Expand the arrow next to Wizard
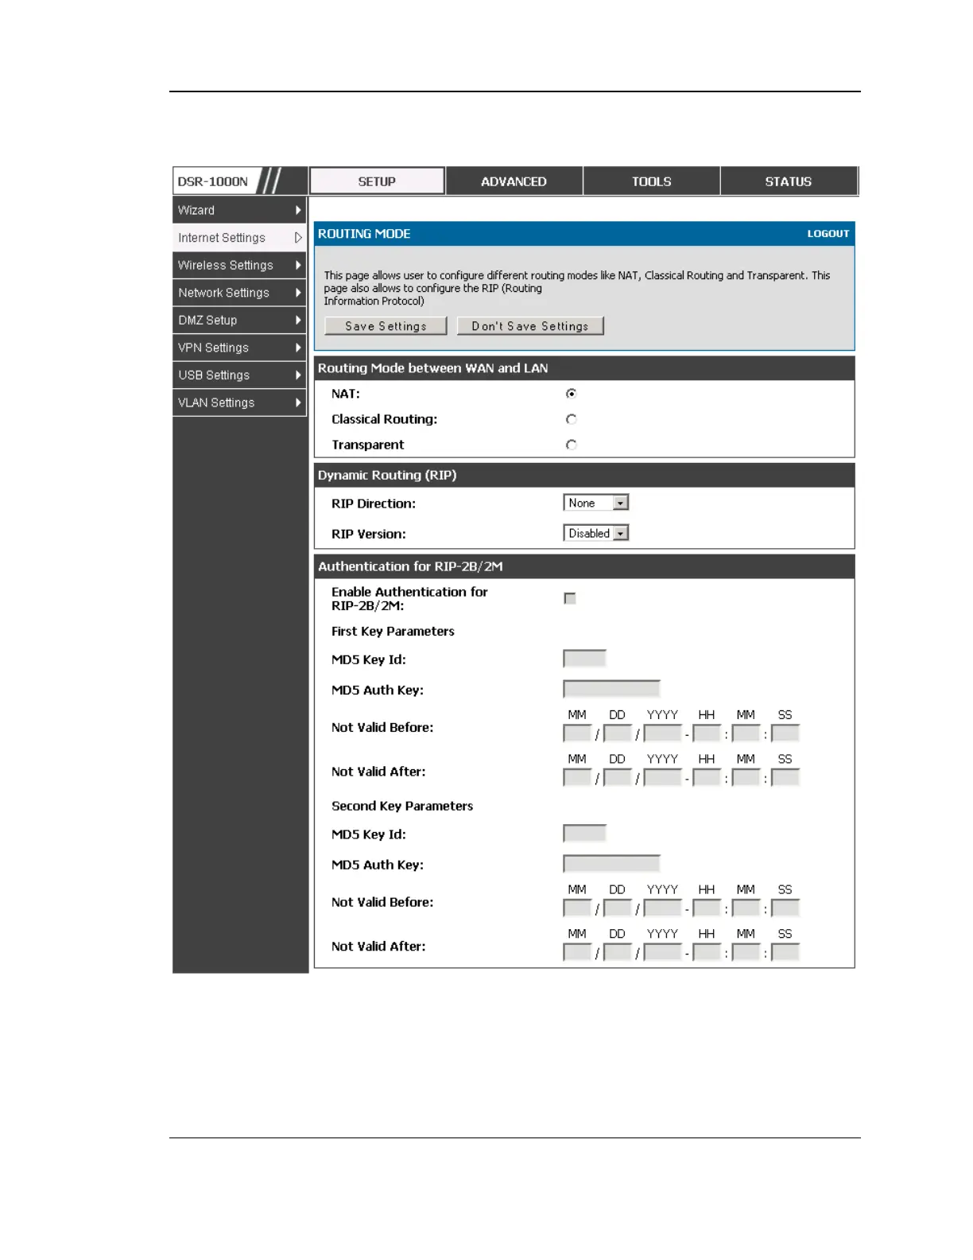This screenshot has width=973, height=1260. (298, 210)
